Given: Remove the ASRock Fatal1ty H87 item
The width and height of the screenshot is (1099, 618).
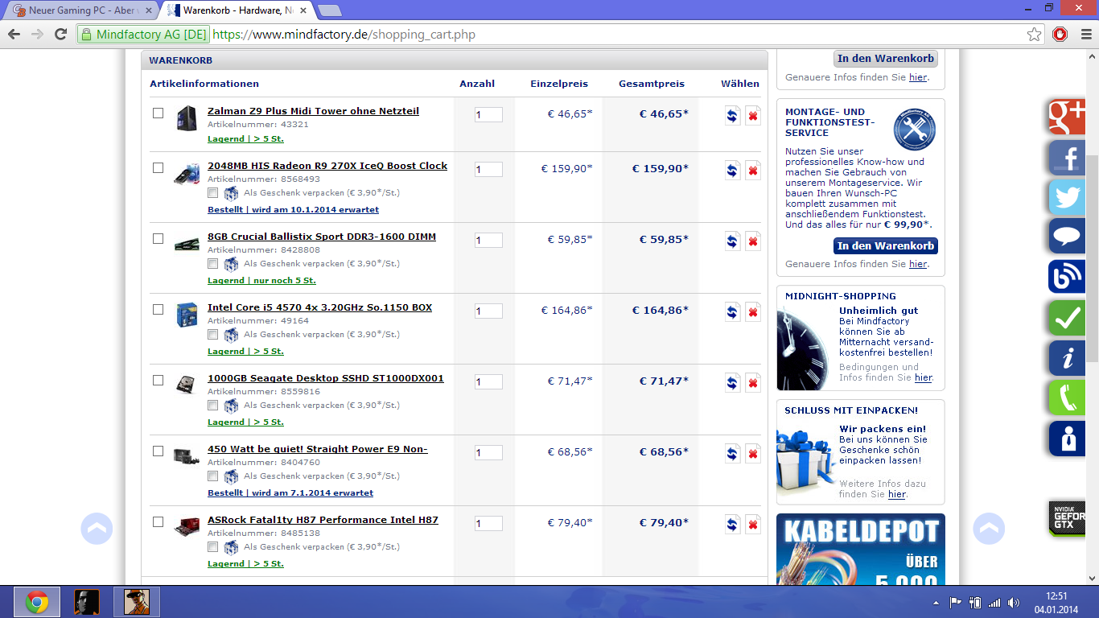Looking at the screenshot, I should [753, 525].
